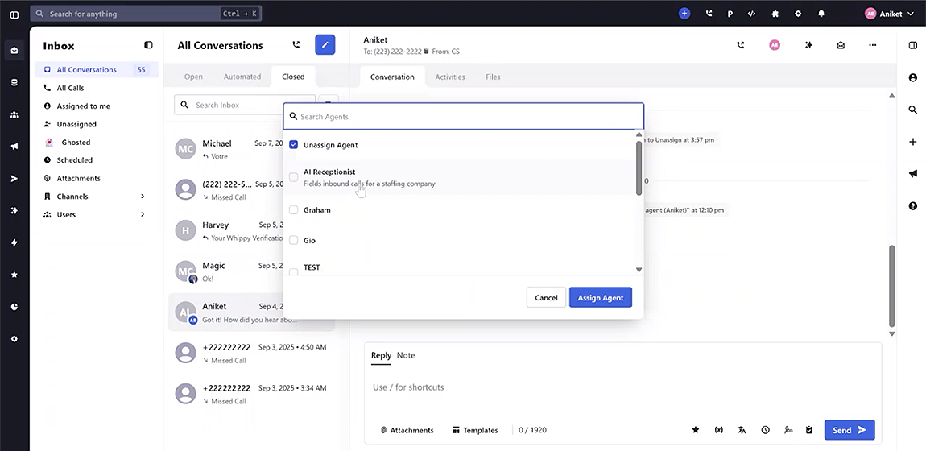Open help question mark icon in right rail
This screenshot has height=451, width=926.
point(912,206)
